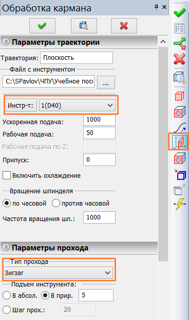Close the Обработка кармана panel

164,7
